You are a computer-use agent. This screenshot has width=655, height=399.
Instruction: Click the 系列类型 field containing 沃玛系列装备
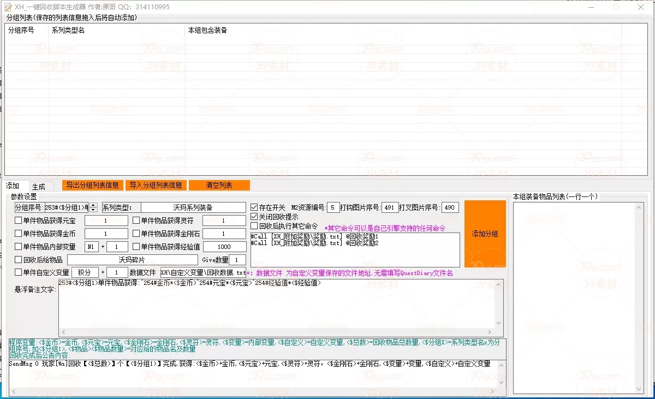(193, 207)
